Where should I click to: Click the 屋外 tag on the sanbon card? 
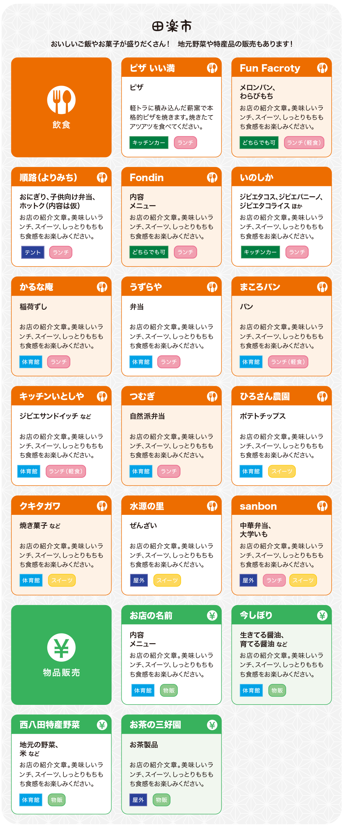coord(248,580)
